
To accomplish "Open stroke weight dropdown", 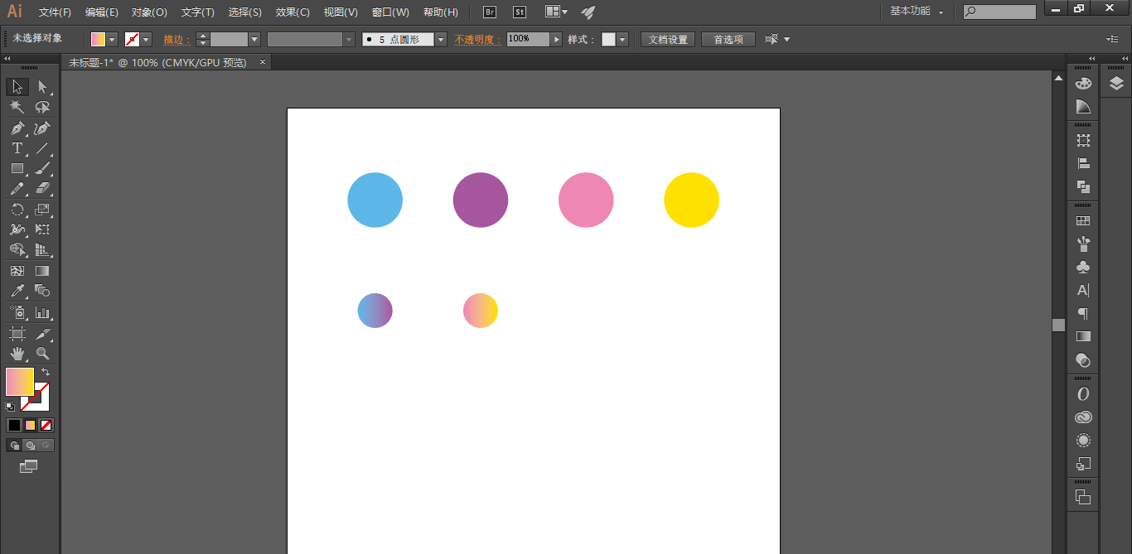I will tap(254, 39).
